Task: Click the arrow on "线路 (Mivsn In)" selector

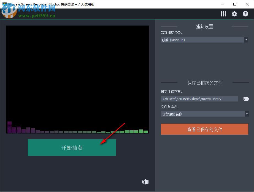Action: click(246, 40)
